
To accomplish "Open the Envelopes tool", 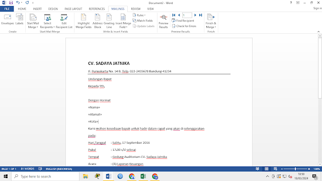I will (8, 20).
